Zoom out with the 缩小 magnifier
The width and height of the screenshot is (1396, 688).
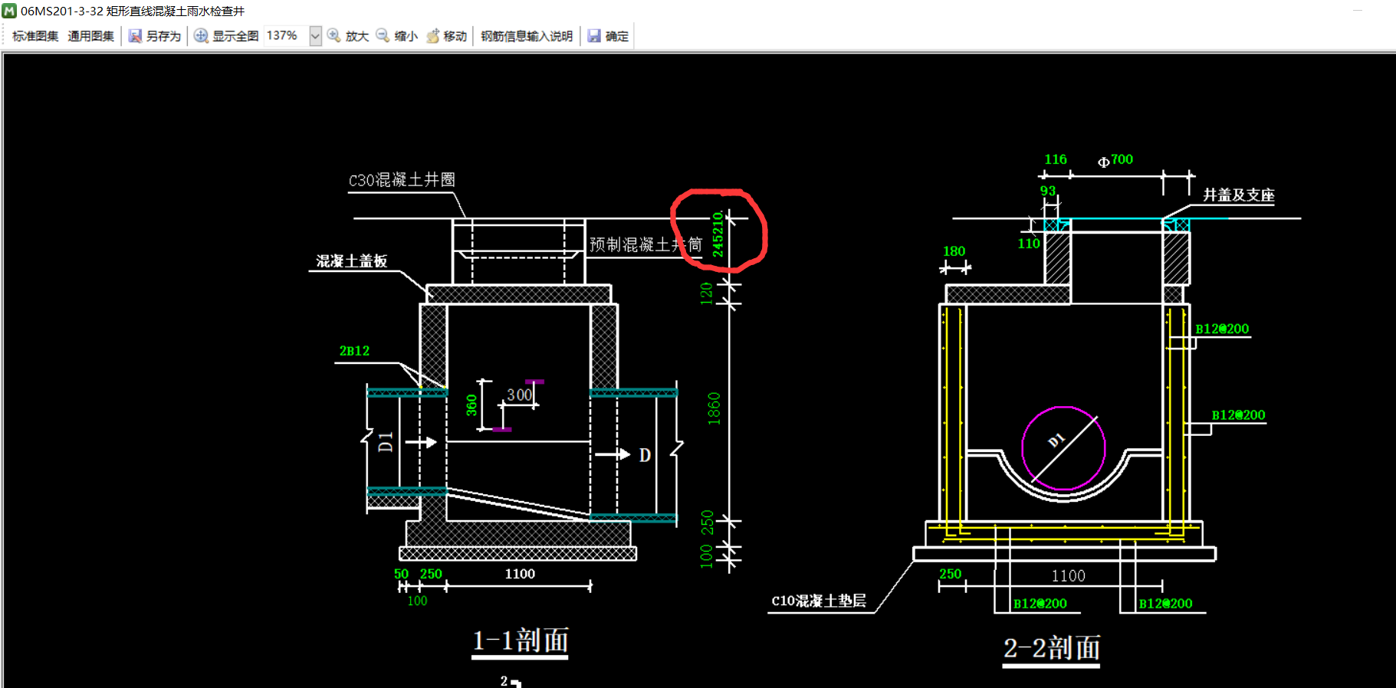383,36
